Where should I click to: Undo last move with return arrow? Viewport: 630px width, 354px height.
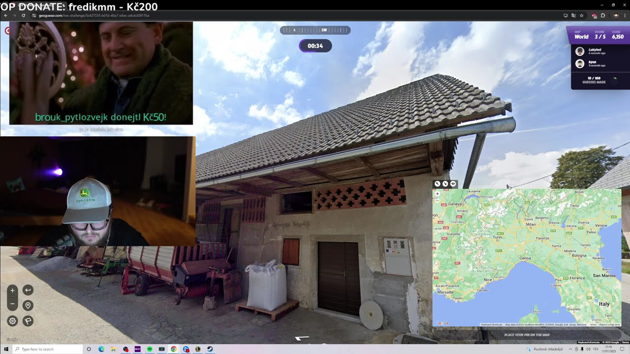click(28, 290)
